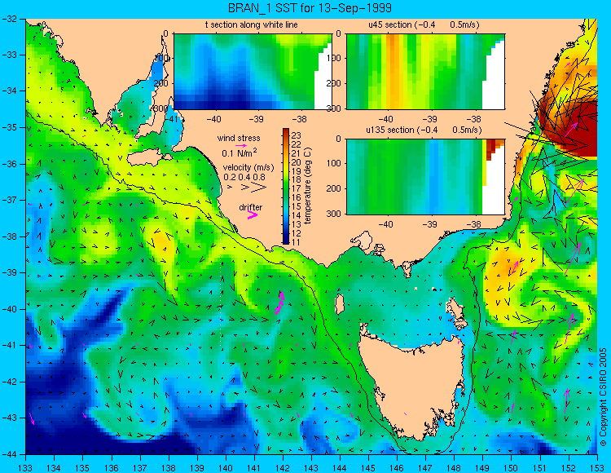Click the main map latitude label -42

[9, 382]
